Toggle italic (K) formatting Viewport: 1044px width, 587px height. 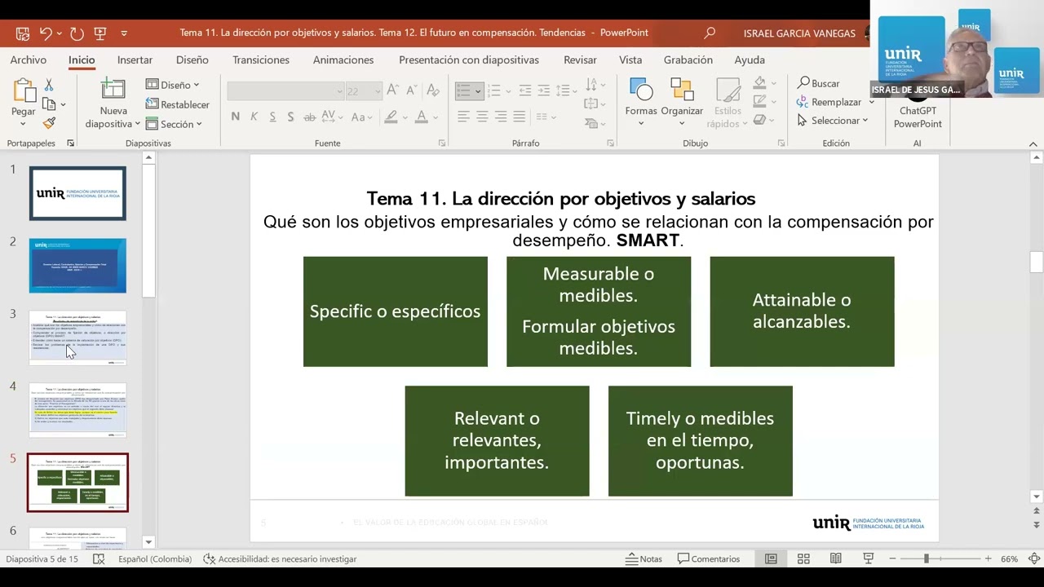(254, 117)
